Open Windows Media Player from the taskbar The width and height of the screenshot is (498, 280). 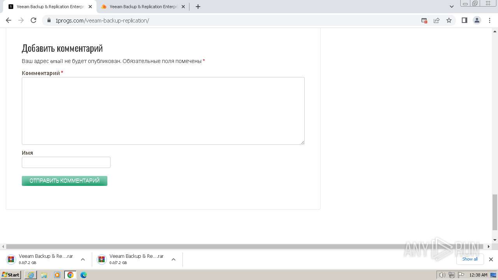click(57, 275)
